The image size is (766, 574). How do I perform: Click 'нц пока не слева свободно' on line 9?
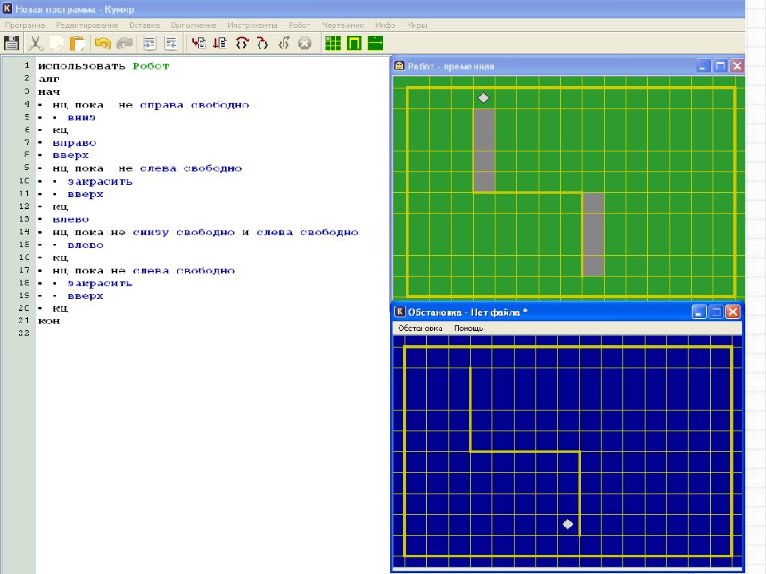click(x=148, y=168)
